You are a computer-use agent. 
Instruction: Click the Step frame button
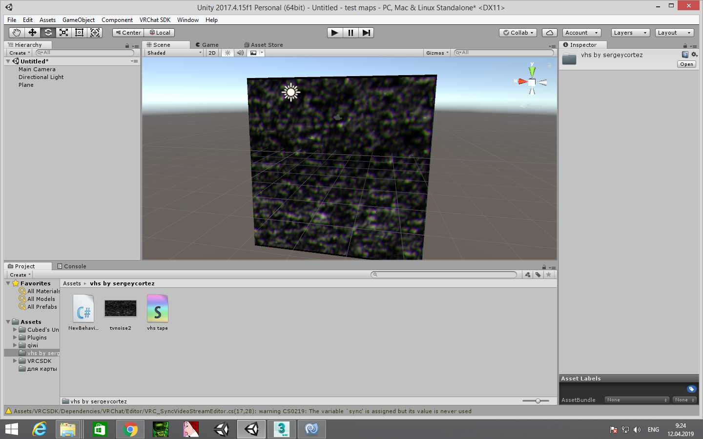[366, 33]
